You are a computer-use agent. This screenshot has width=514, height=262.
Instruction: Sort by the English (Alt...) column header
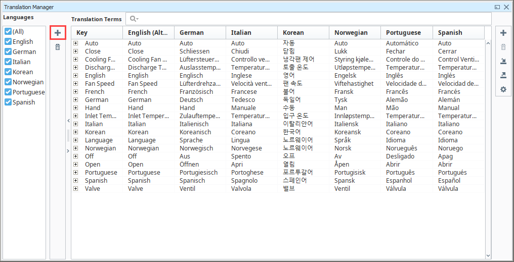(149, 33)
